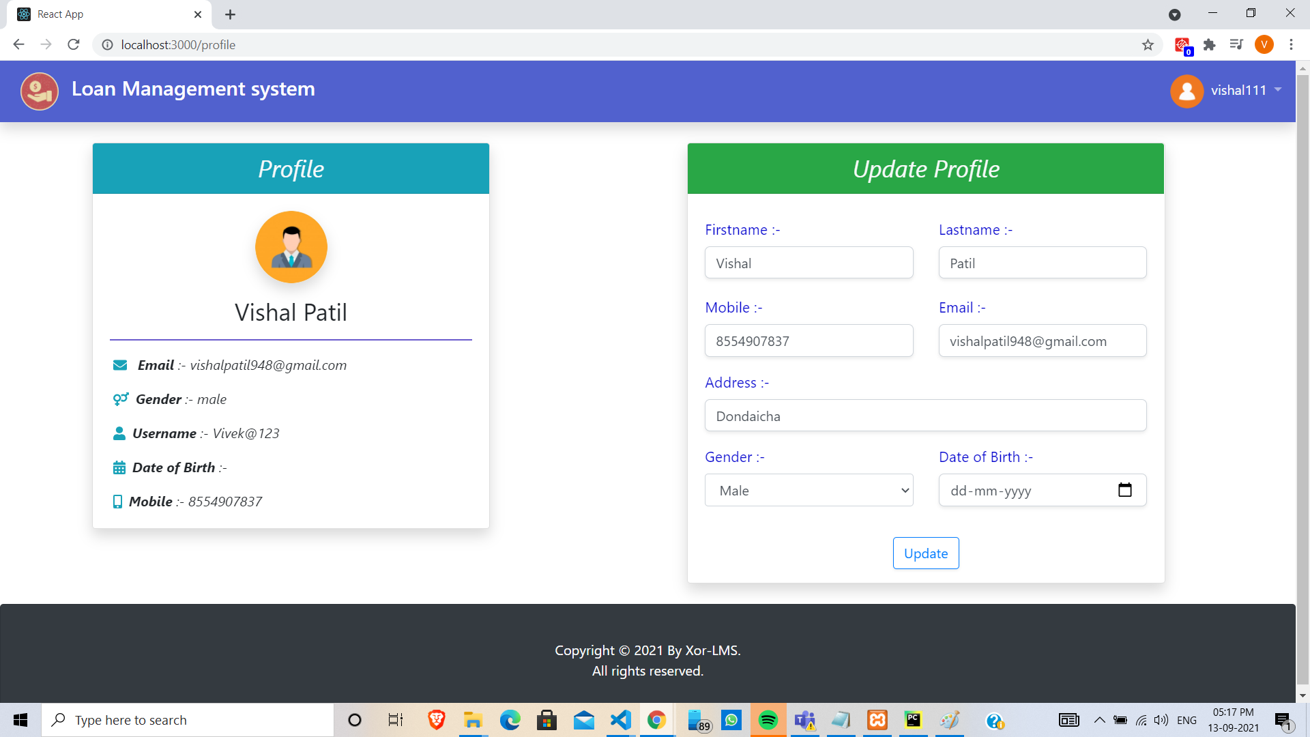1310x737 pixels.
Task: Click the Loan Management system logo icon
Action: click(x=40, y=91)
